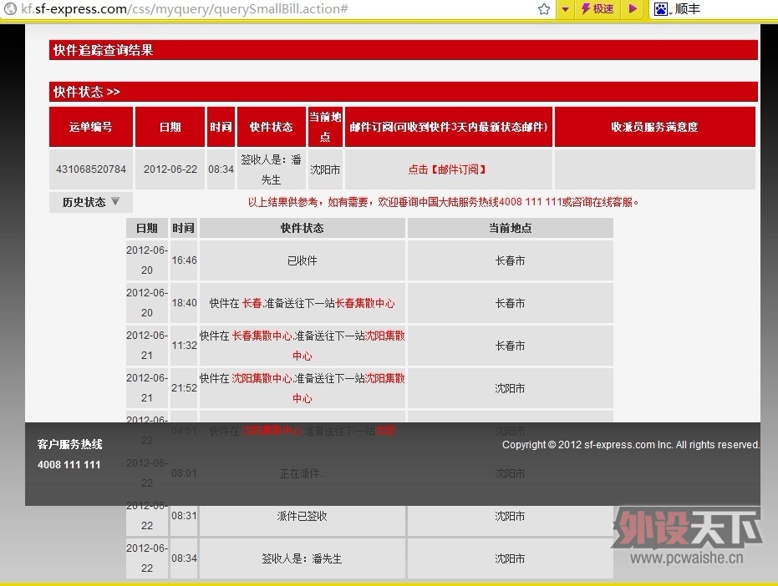Click the 18:40 time cell
The image size is (778, 586).
[184, 303]
